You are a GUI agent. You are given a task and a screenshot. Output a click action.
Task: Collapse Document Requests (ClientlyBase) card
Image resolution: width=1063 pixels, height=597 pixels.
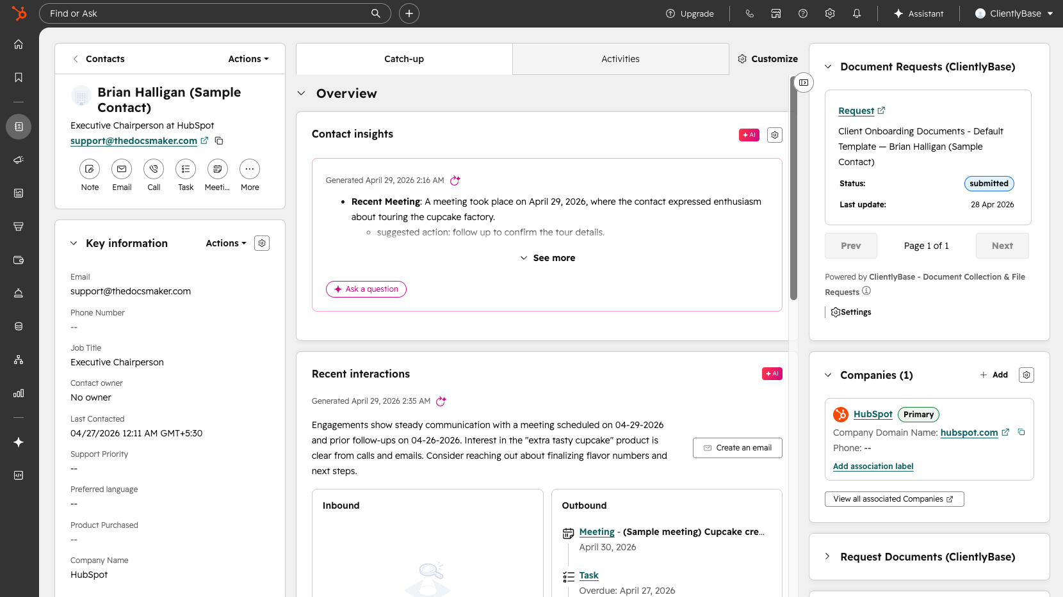click(828, 67)
